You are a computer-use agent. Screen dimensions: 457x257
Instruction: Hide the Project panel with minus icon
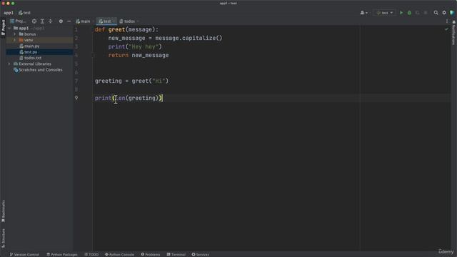tap(69, 21)
